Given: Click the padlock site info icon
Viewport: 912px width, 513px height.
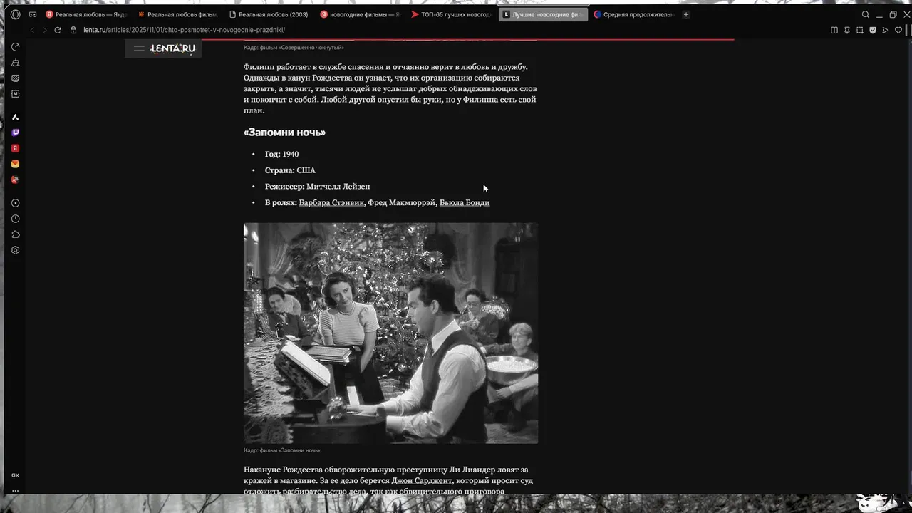Looking at the screenshot, I should pyautogui.click(x=73, y=30).
